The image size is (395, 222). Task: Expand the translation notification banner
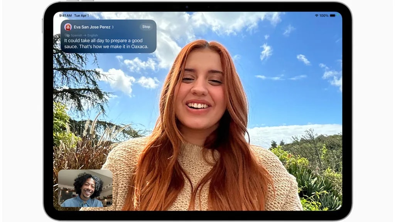tap(108, 37)
